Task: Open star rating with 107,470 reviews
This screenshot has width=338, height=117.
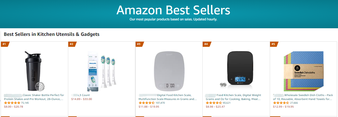Action: point(147,103)
